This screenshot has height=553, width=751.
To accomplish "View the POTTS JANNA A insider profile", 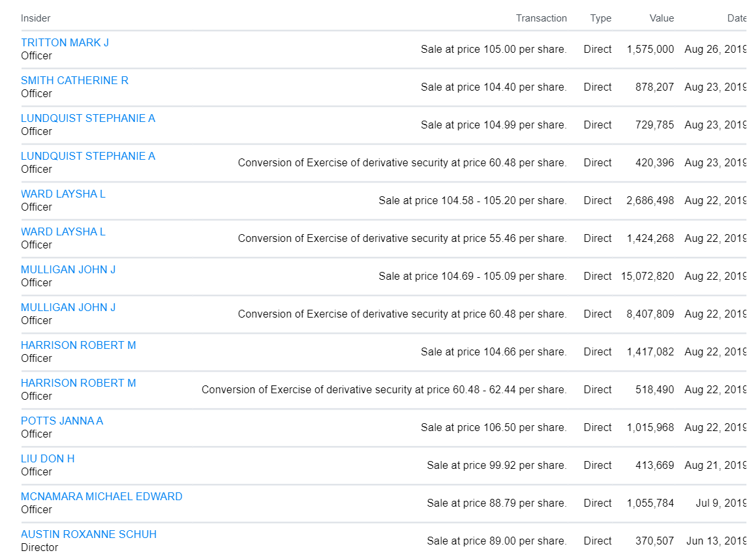I will [x=62, y=421].
